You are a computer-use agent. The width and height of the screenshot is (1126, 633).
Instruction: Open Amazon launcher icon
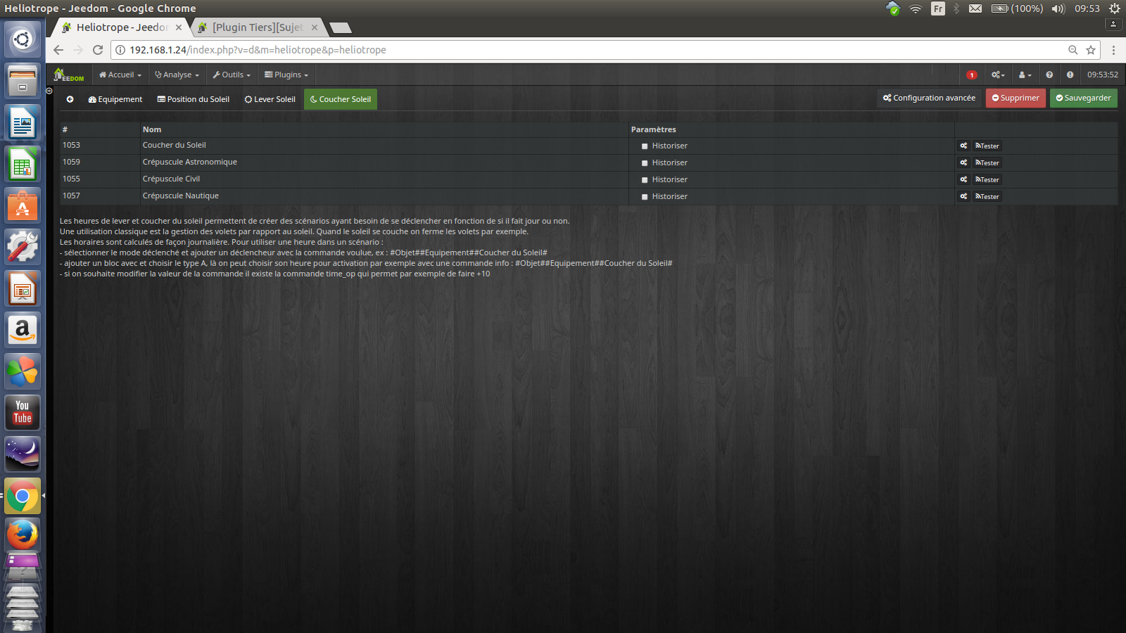(23, 330)
